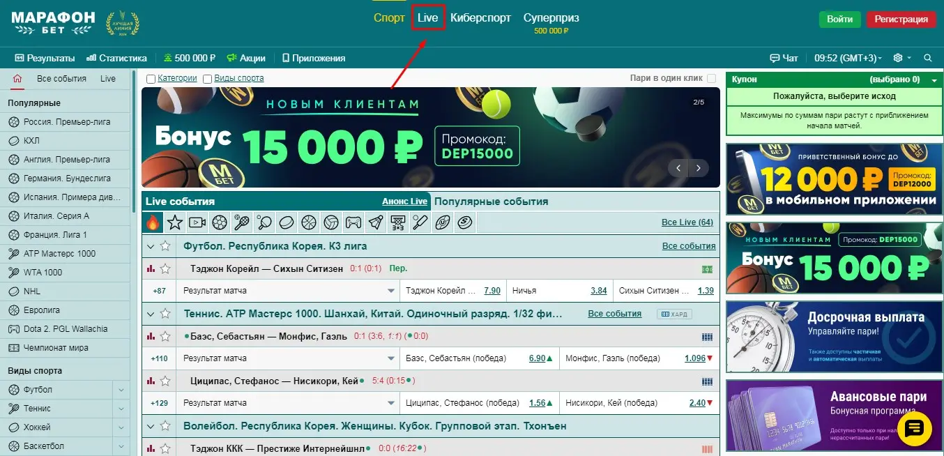
Task: Switch to the Киберспорт top menu
Action: pyautogui.click(x=480, y=18)
